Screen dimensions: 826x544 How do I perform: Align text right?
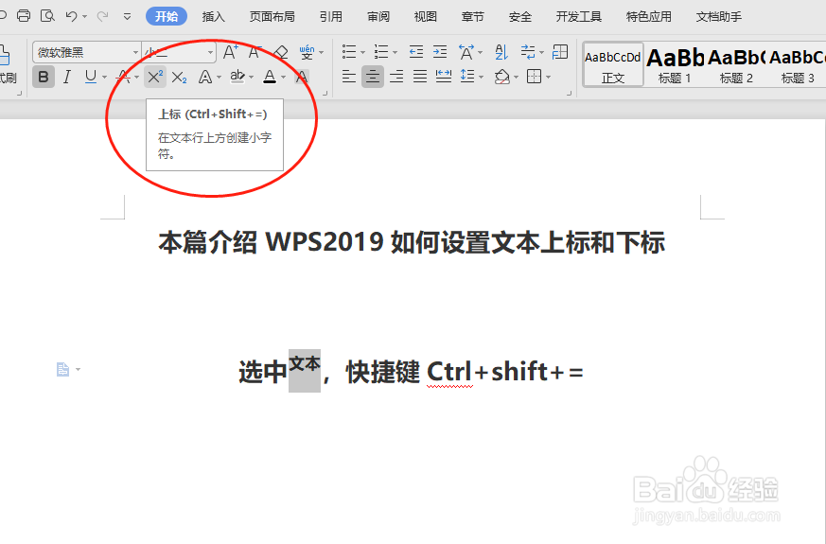[396, 77]
